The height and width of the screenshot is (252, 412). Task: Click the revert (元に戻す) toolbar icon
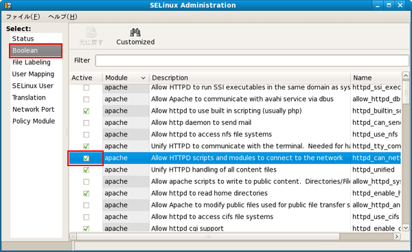click(91, 32)
